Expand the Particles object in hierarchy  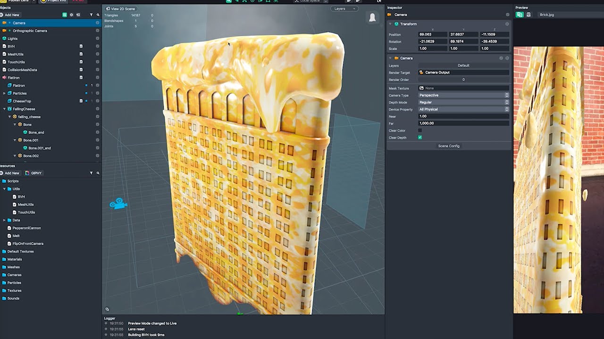point(4,93)
